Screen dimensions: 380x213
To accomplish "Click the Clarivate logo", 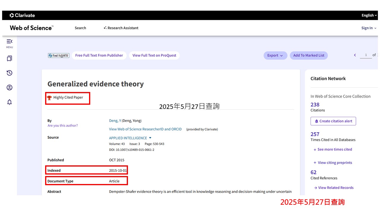I will point(22,15).
